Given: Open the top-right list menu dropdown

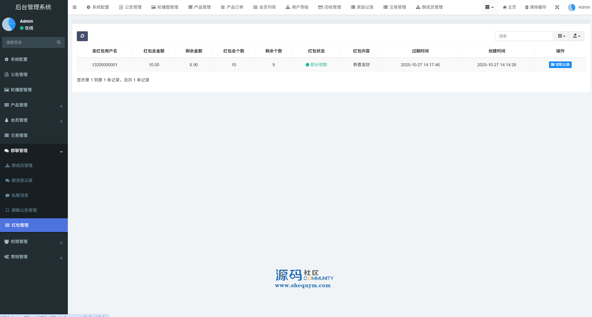Looking at the screenshot, I should 489,7.
